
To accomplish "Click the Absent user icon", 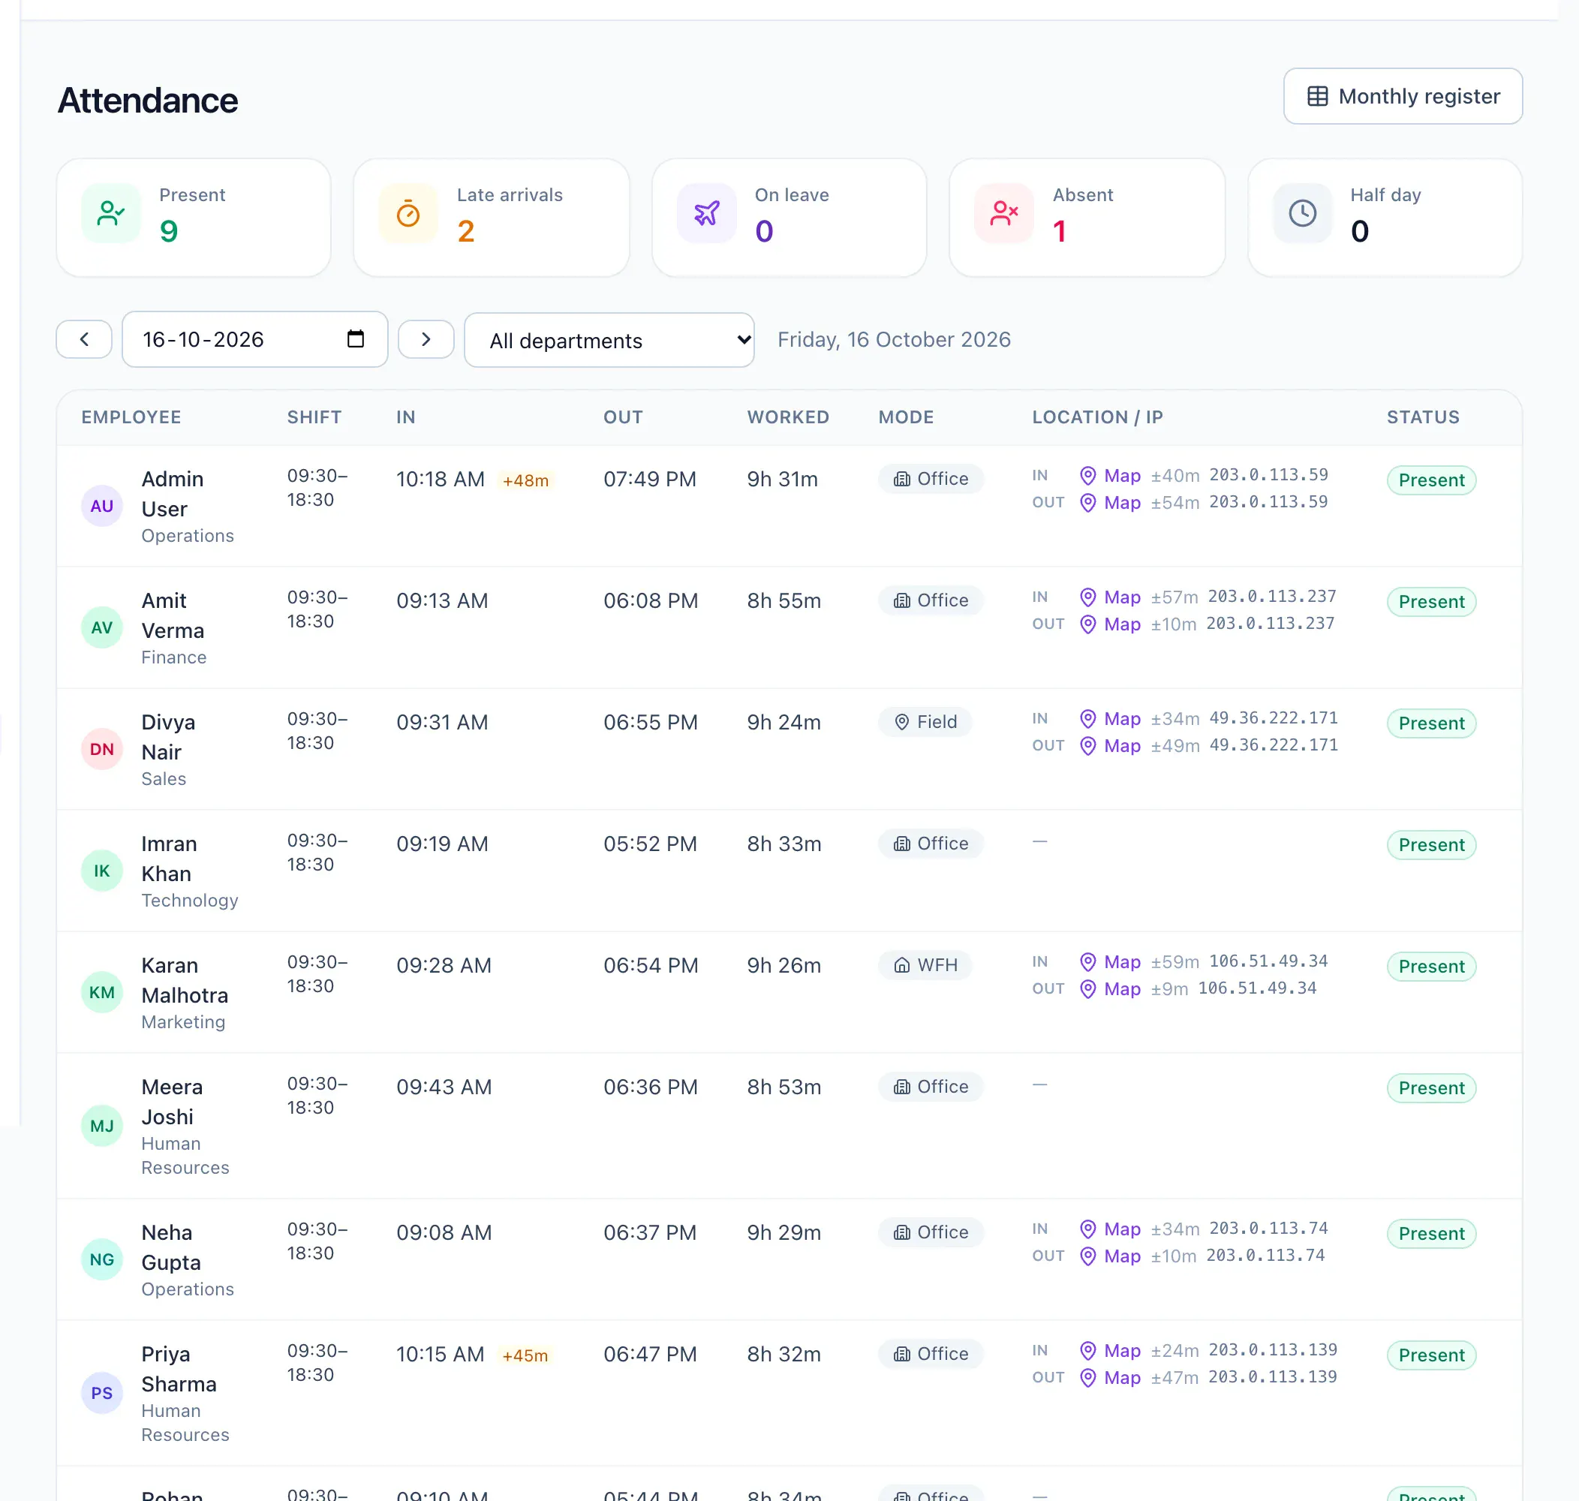I will 1004,213.
